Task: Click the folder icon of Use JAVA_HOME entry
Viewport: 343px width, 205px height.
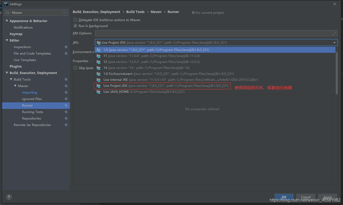Action: pos(98,92)
